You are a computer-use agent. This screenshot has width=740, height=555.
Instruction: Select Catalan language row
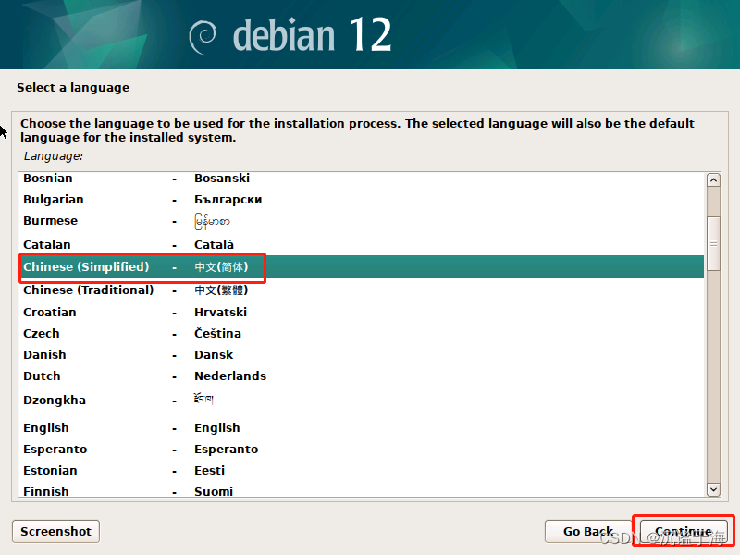pos(362,244)
